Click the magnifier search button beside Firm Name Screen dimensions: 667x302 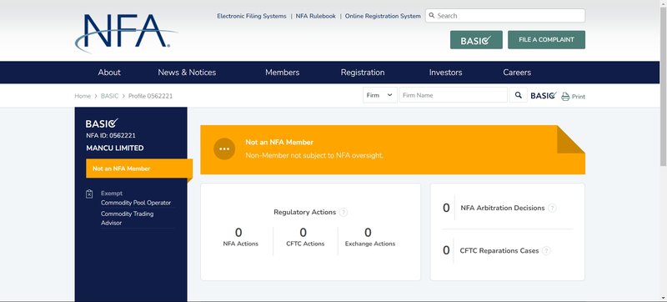click(518, 95)
